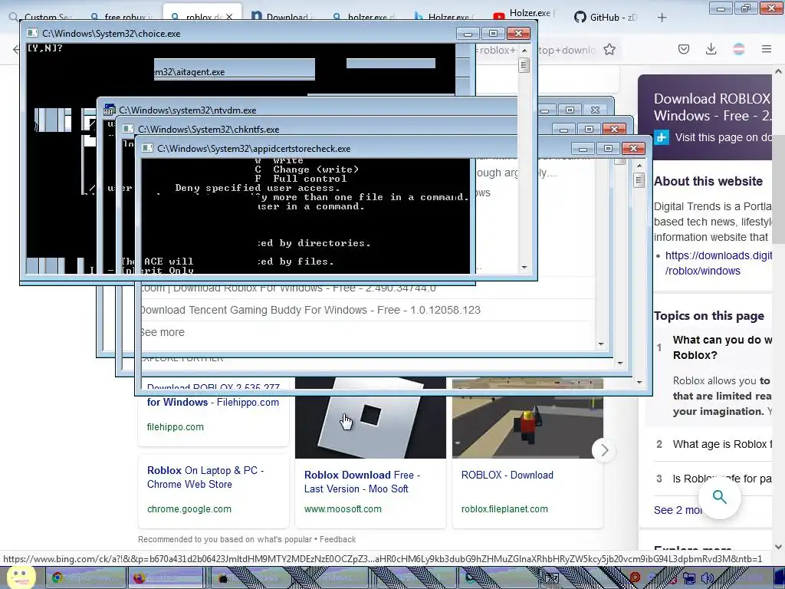This screenshot has width=785, height=589.
Task: Click the www.moosoft.com site address
Action: (x=343, y=509)
